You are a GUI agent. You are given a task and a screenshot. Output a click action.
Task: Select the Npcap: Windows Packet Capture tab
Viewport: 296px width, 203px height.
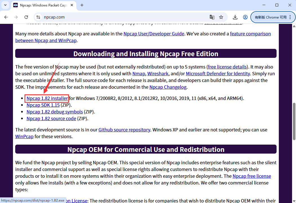pos(44,5)
